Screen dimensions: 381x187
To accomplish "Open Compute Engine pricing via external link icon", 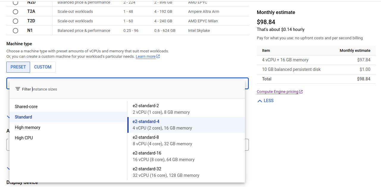I will click(x=302, y=91).
